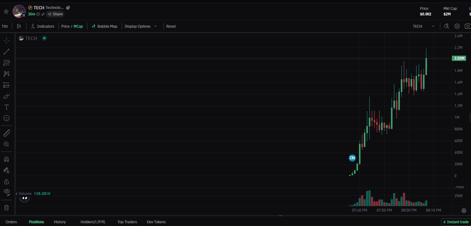The height and width of the screenshot is (226, 471).
Task: Open the TECH token avatar image
Action: pyautogui.click(x=19, y=11)
